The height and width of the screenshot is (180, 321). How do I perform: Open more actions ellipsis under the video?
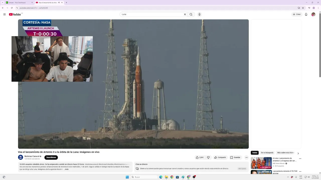[x=246, y=157]
